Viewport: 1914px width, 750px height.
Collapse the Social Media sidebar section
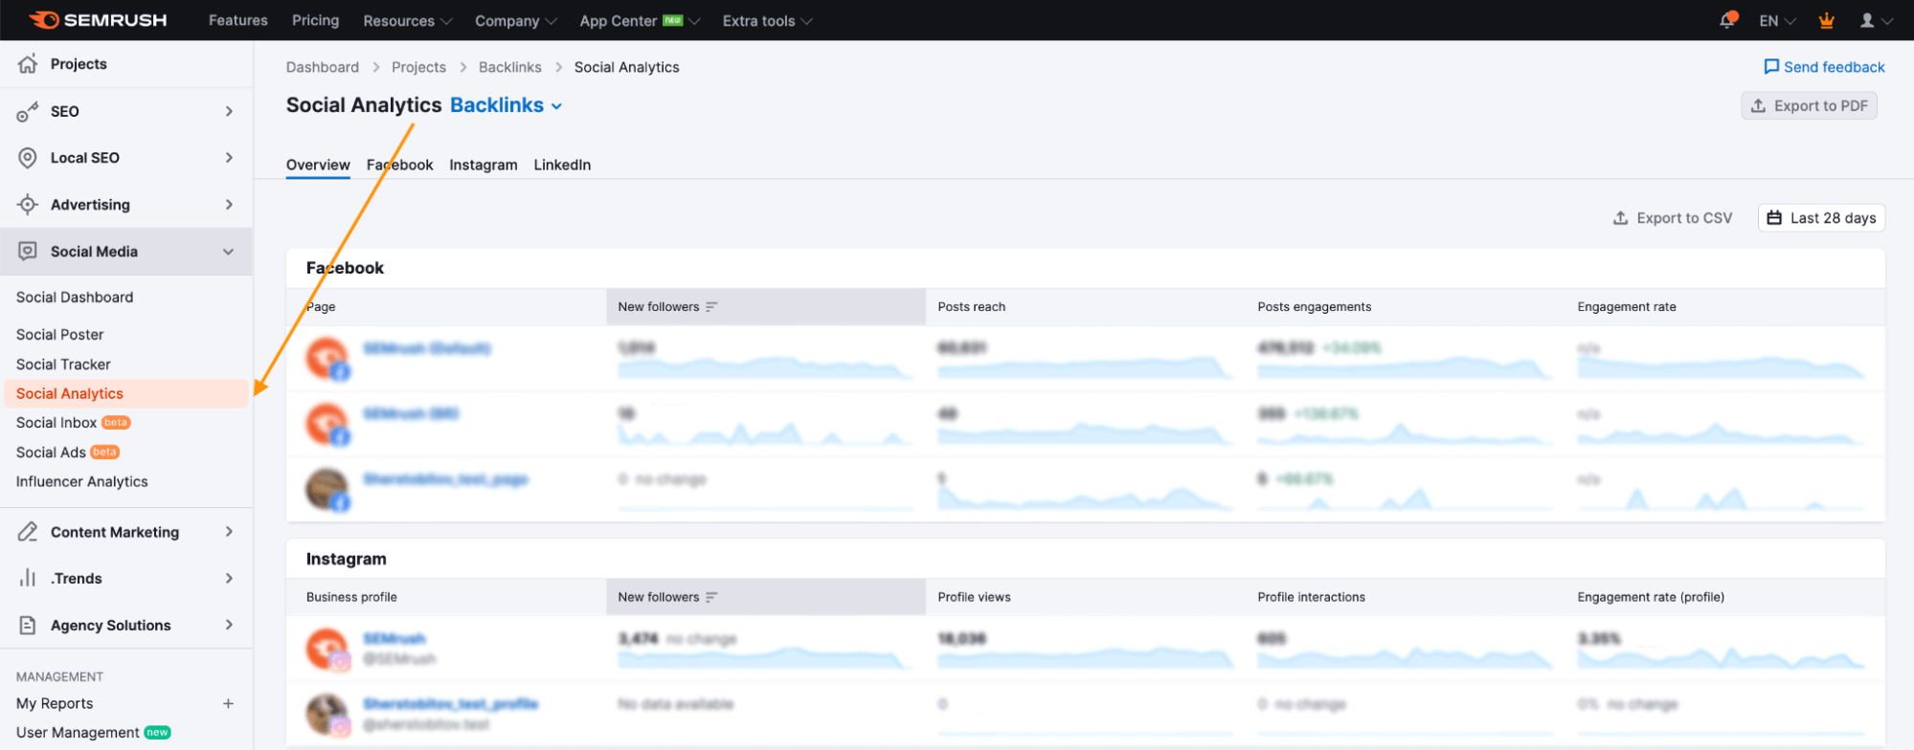pyautogui.click(x=229, y=252)
